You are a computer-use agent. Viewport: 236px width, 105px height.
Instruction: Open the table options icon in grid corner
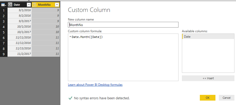[4, 5]
